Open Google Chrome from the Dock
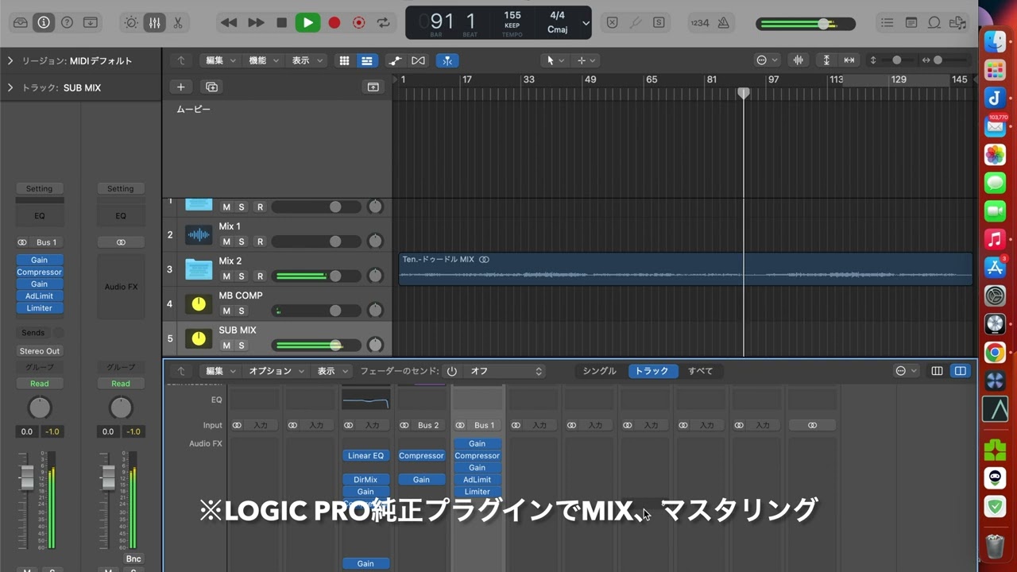Image resolution: width=1017 pixels, height=572 pixels. click(x=995, y=352)
